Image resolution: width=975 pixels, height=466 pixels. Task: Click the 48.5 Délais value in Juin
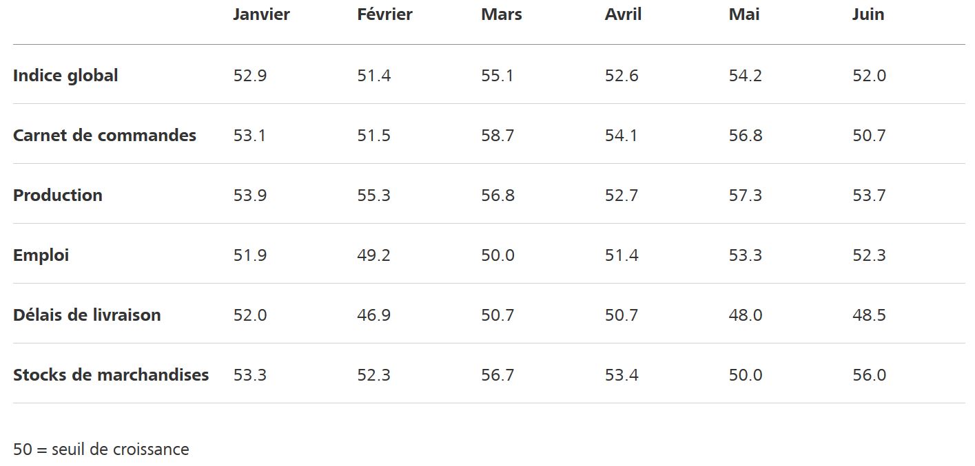coord(869,315)
